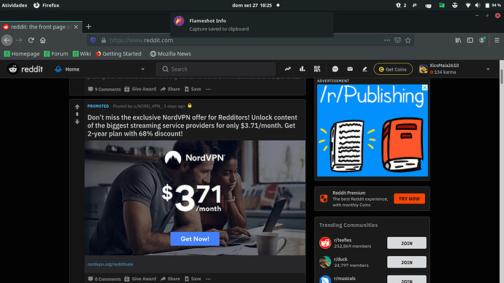Open the Firefox library icon
This screenshot has width=504, height=283.
tap(458, 40)
